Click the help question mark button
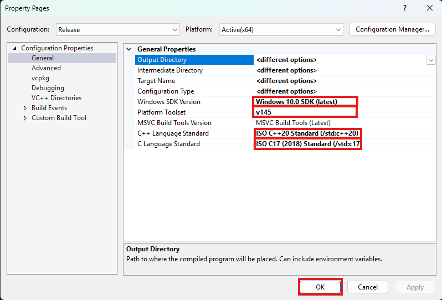 [x=405, y=8]
